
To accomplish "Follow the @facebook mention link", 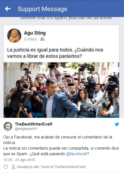I will [76, 154].
